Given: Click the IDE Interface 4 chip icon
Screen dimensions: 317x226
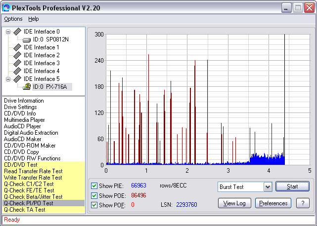Looking at the screenshot, I should pyautogui.click(x=17, y=71).
